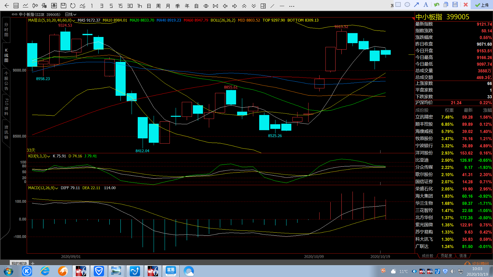The width and height of the screenshot is (493, 277).
Task: Open Internet Explorer from the taskbar
Action: point(45,271)
